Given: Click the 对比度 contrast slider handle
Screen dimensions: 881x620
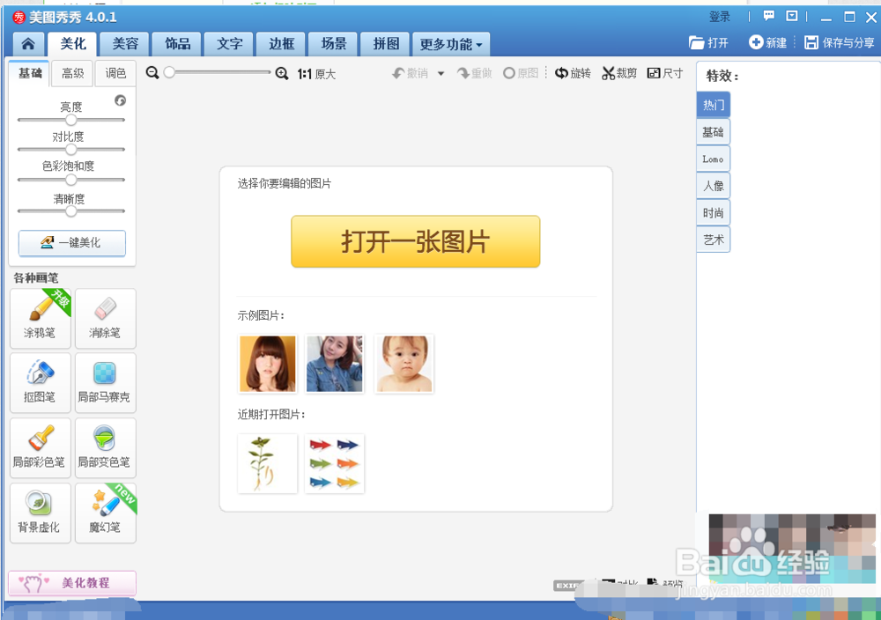Looking at the screenshot, I should coord(70,150).
